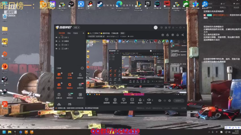Open the orange challenge tool below 弹幕助手 row
241x135 pixels.
[70, 86]
